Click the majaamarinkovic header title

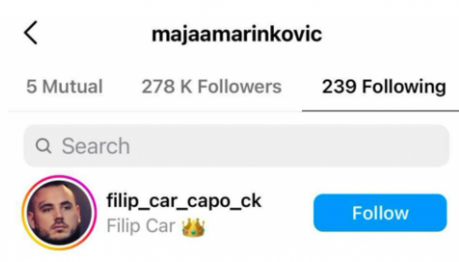(x=237, y=34)
